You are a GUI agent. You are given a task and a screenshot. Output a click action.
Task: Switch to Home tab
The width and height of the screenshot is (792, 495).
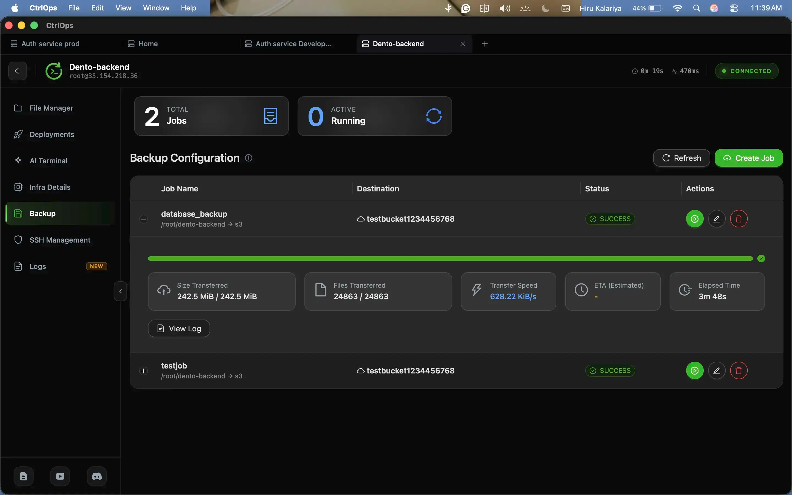pyautogui.click(x=180, y=44)
